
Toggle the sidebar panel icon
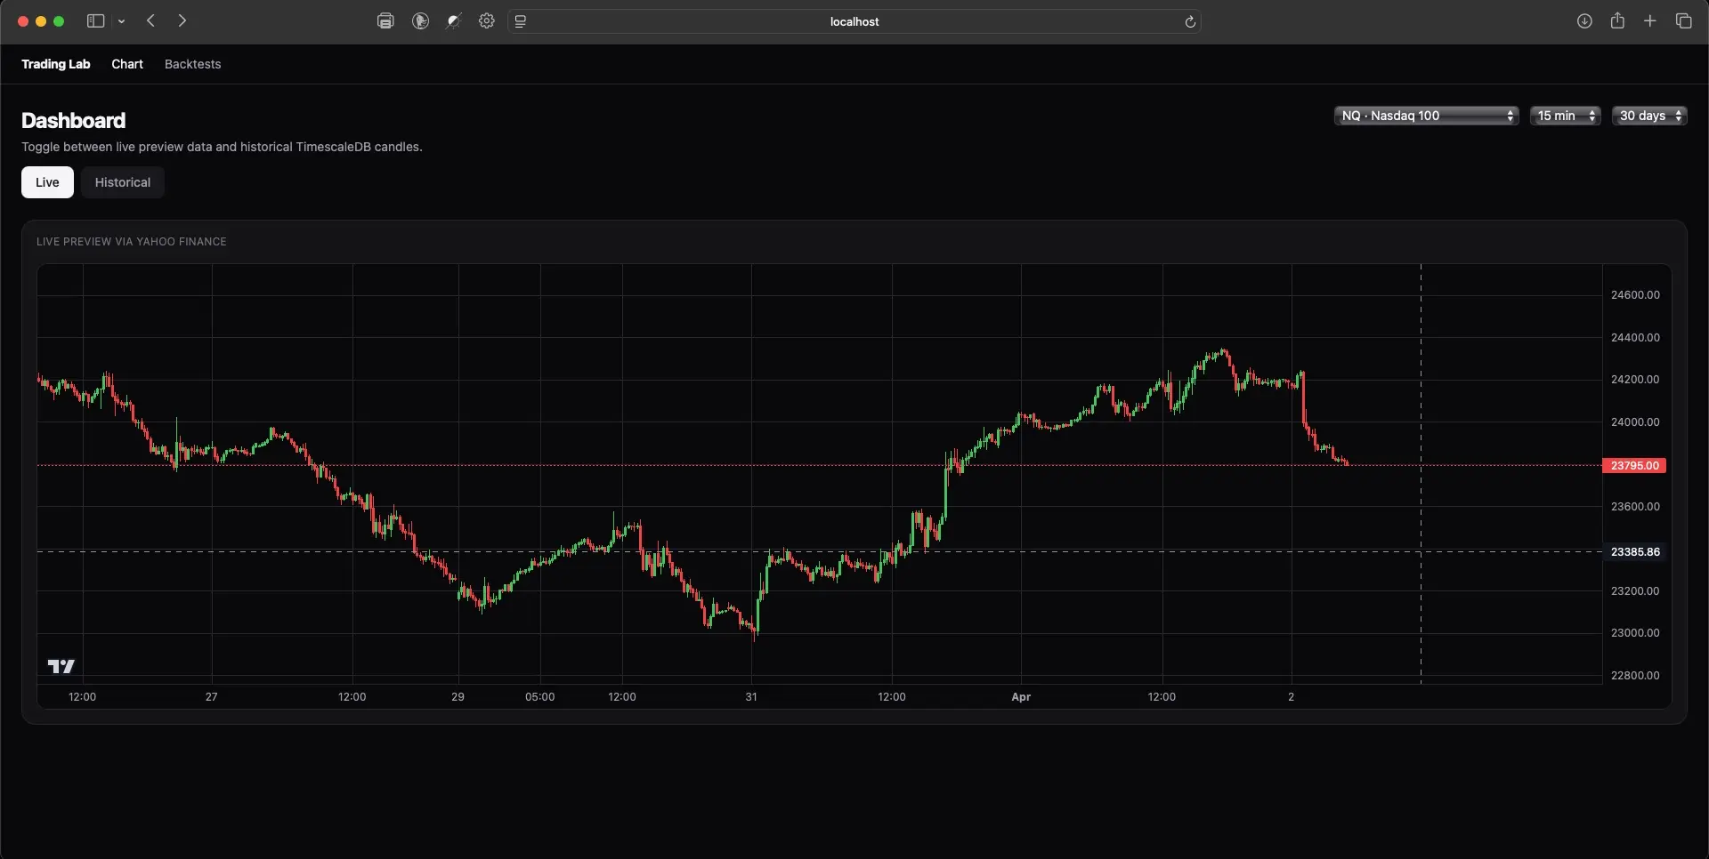coord(94,20)
